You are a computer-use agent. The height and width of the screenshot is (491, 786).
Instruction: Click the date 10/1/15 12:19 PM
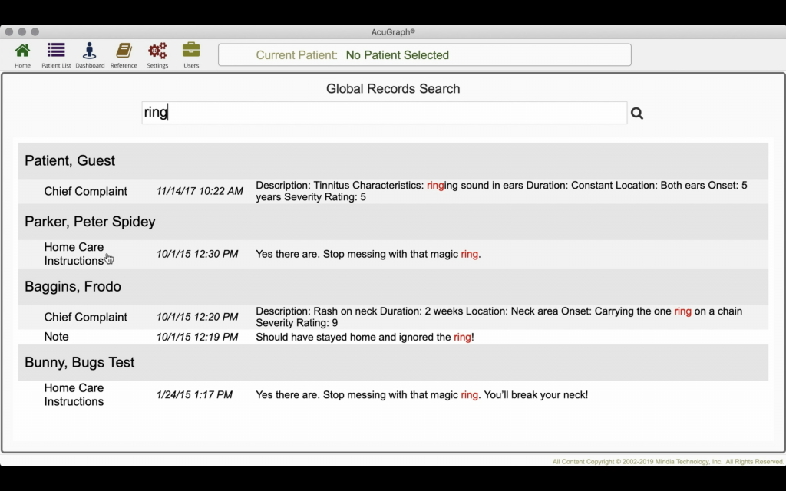(x=197, y=338)
